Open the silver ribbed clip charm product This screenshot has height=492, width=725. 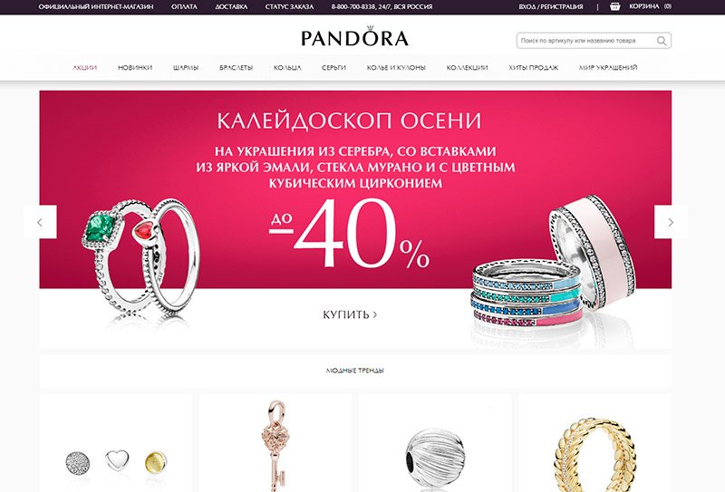(x=435, y=443)
